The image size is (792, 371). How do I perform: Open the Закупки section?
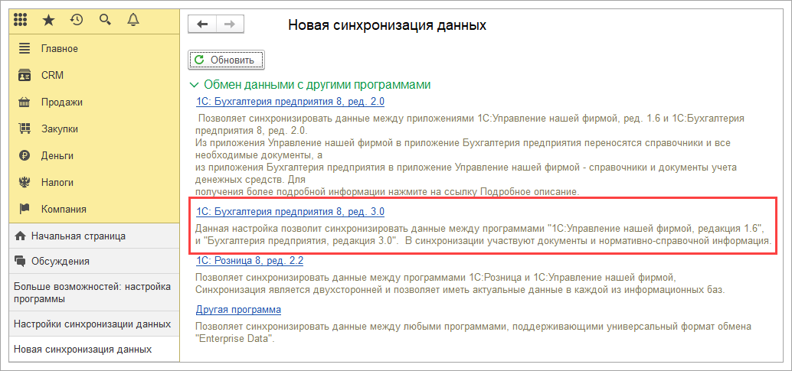point(94,129)
